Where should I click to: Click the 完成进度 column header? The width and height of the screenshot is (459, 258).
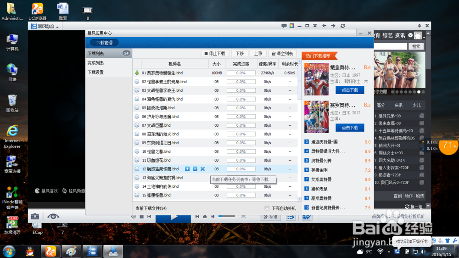(241, 64)
